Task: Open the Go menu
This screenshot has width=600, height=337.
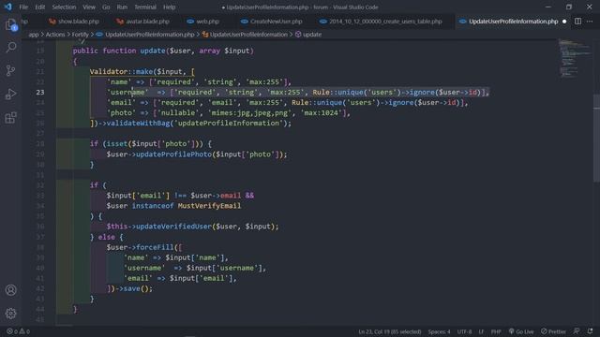Action: tap(106, 7)
